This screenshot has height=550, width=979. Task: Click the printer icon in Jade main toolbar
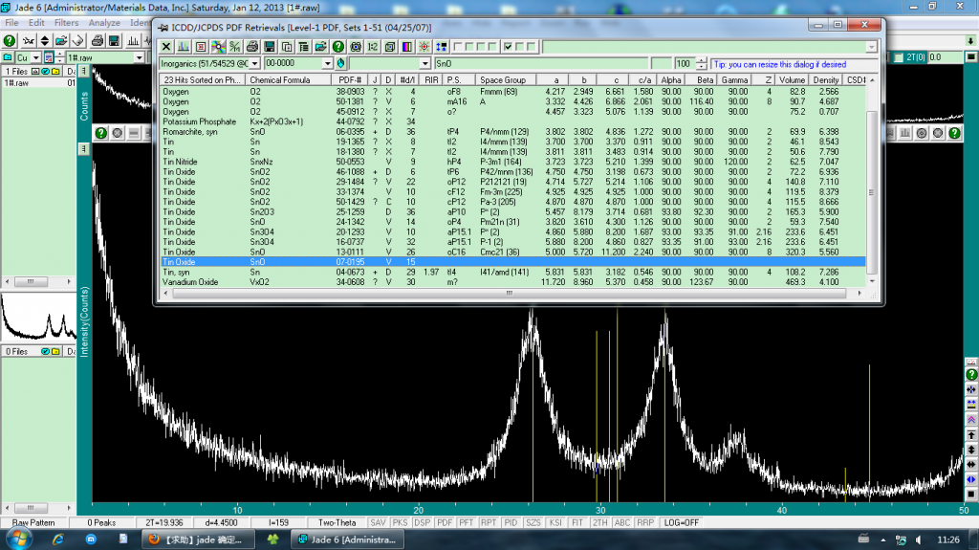pyautogui.click(x=96, y=41)
